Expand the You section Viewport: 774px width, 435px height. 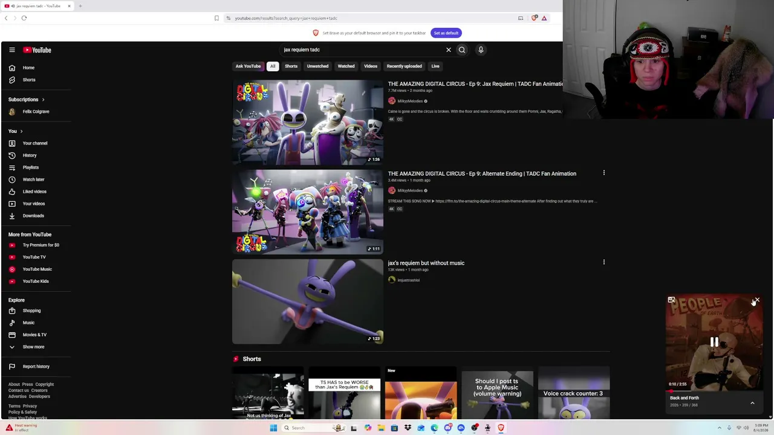(x=16, y=131)
